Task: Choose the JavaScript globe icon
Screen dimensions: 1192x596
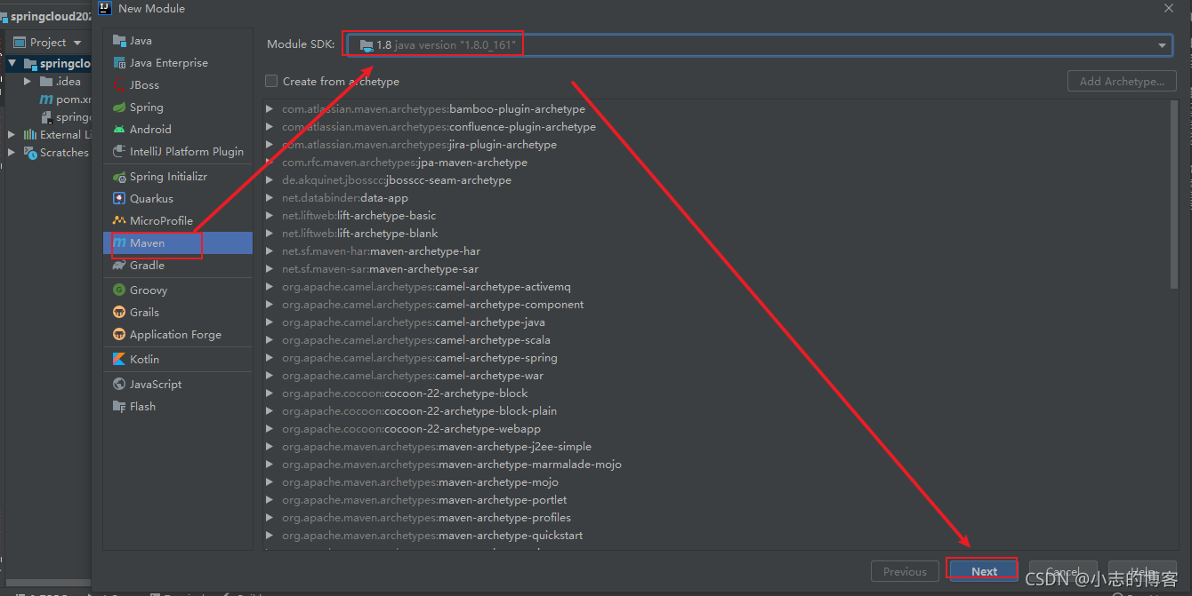Action: [119, 385]
